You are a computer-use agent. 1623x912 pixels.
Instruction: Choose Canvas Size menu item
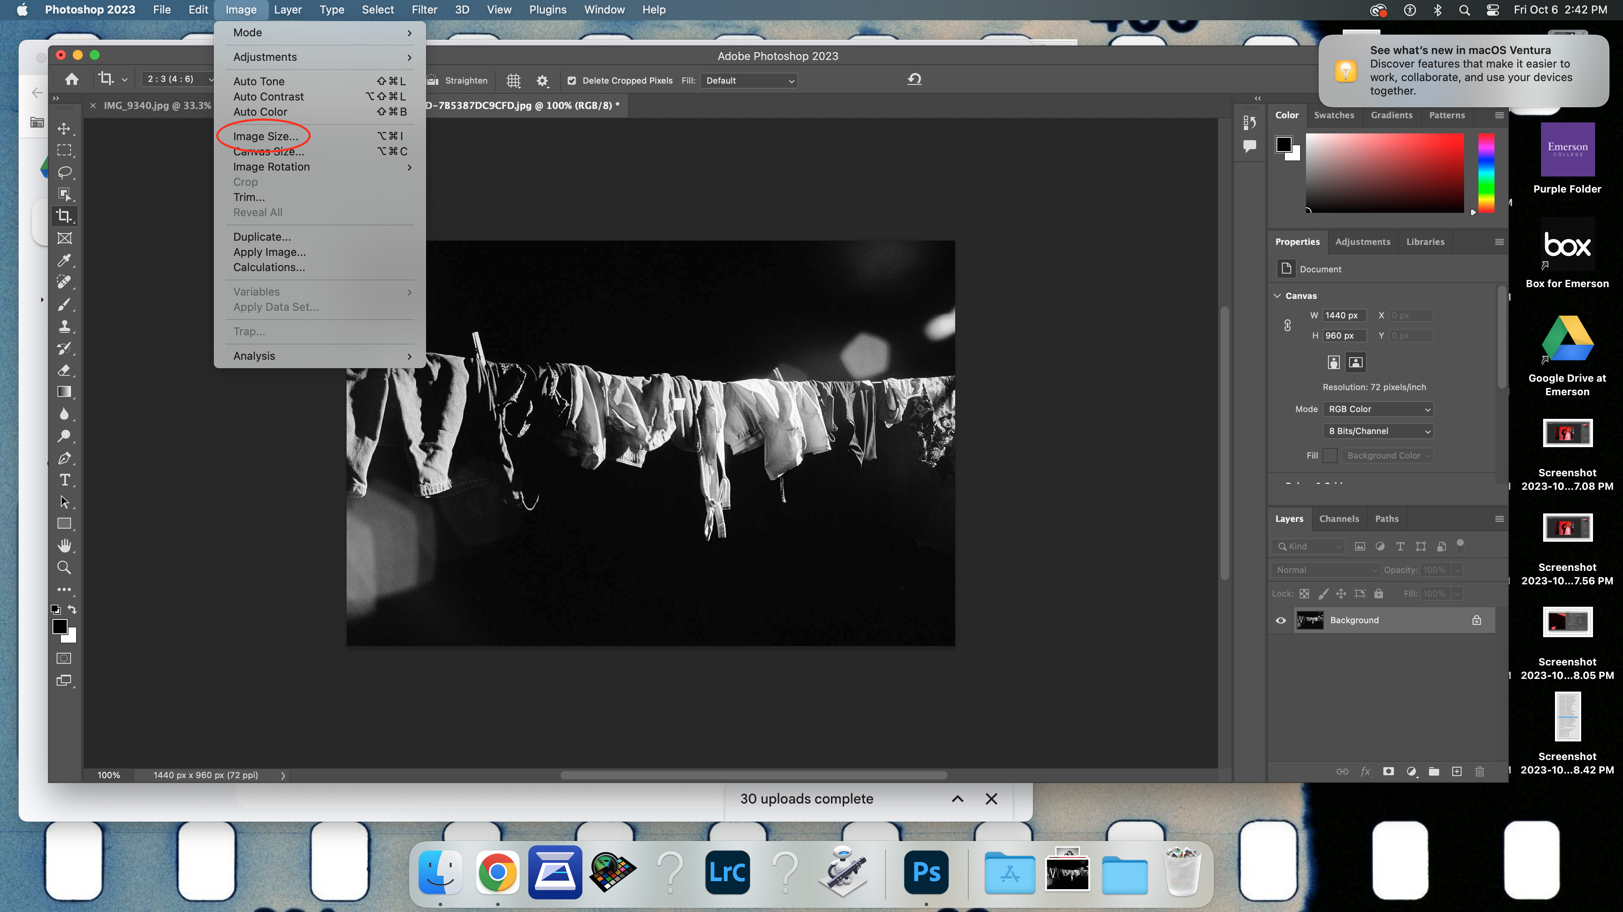pyautogui.click(x=320, y=151)
